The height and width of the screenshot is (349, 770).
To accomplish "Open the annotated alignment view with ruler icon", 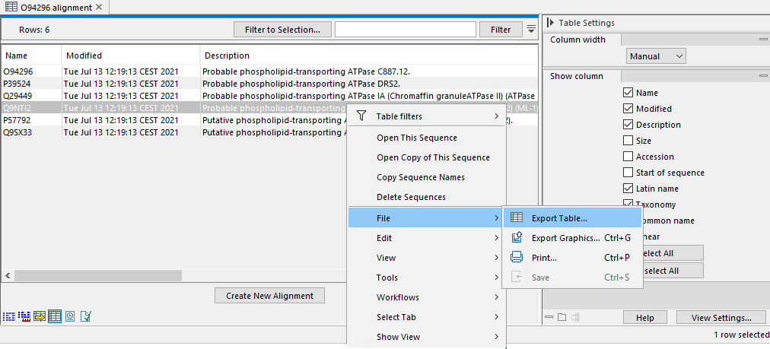I will (24, 316).
